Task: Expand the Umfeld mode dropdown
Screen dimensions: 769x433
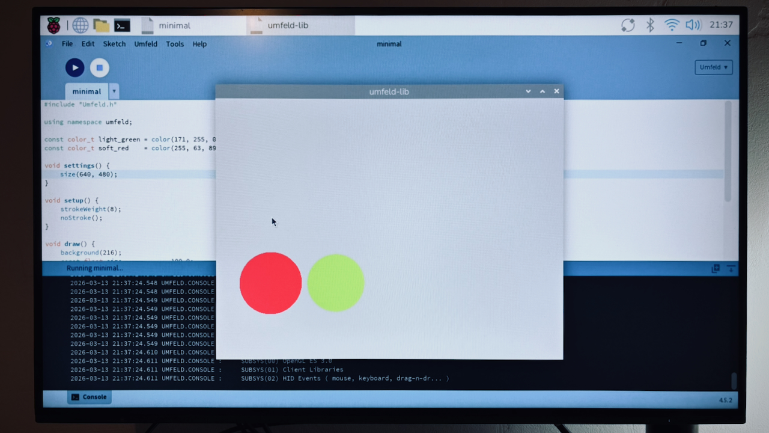Action: [713, 67]
